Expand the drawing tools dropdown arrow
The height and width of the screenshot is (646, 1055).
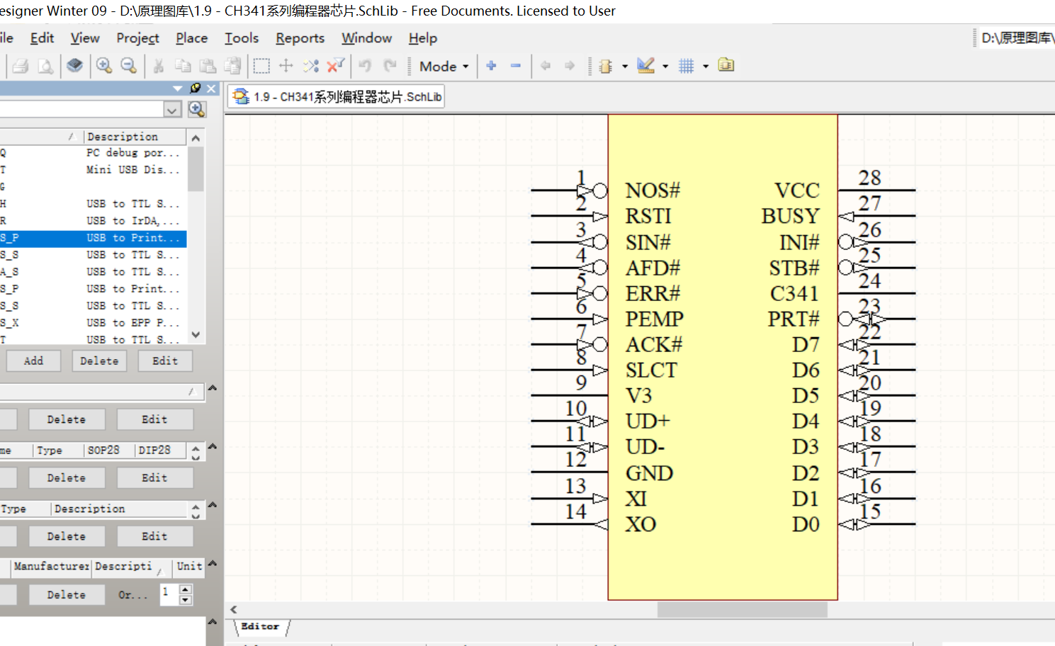665,67
